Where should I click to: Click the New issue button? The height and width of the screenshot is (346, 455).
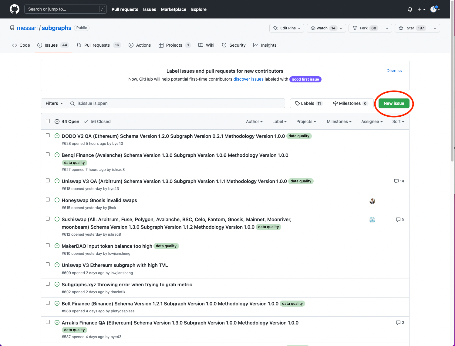coord(394,103)
